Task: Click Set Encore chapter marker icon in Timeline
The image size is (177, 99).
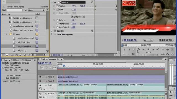Action: click(46, 67)
